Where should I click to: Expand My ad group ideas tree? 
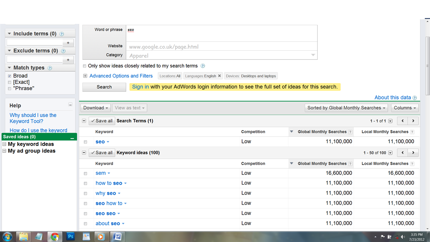point(5,151)
